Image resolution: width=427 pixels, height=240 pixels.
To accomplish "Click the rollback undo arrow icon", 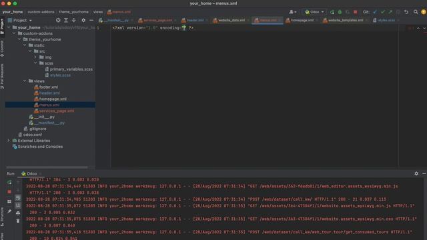I will (406, 12).
